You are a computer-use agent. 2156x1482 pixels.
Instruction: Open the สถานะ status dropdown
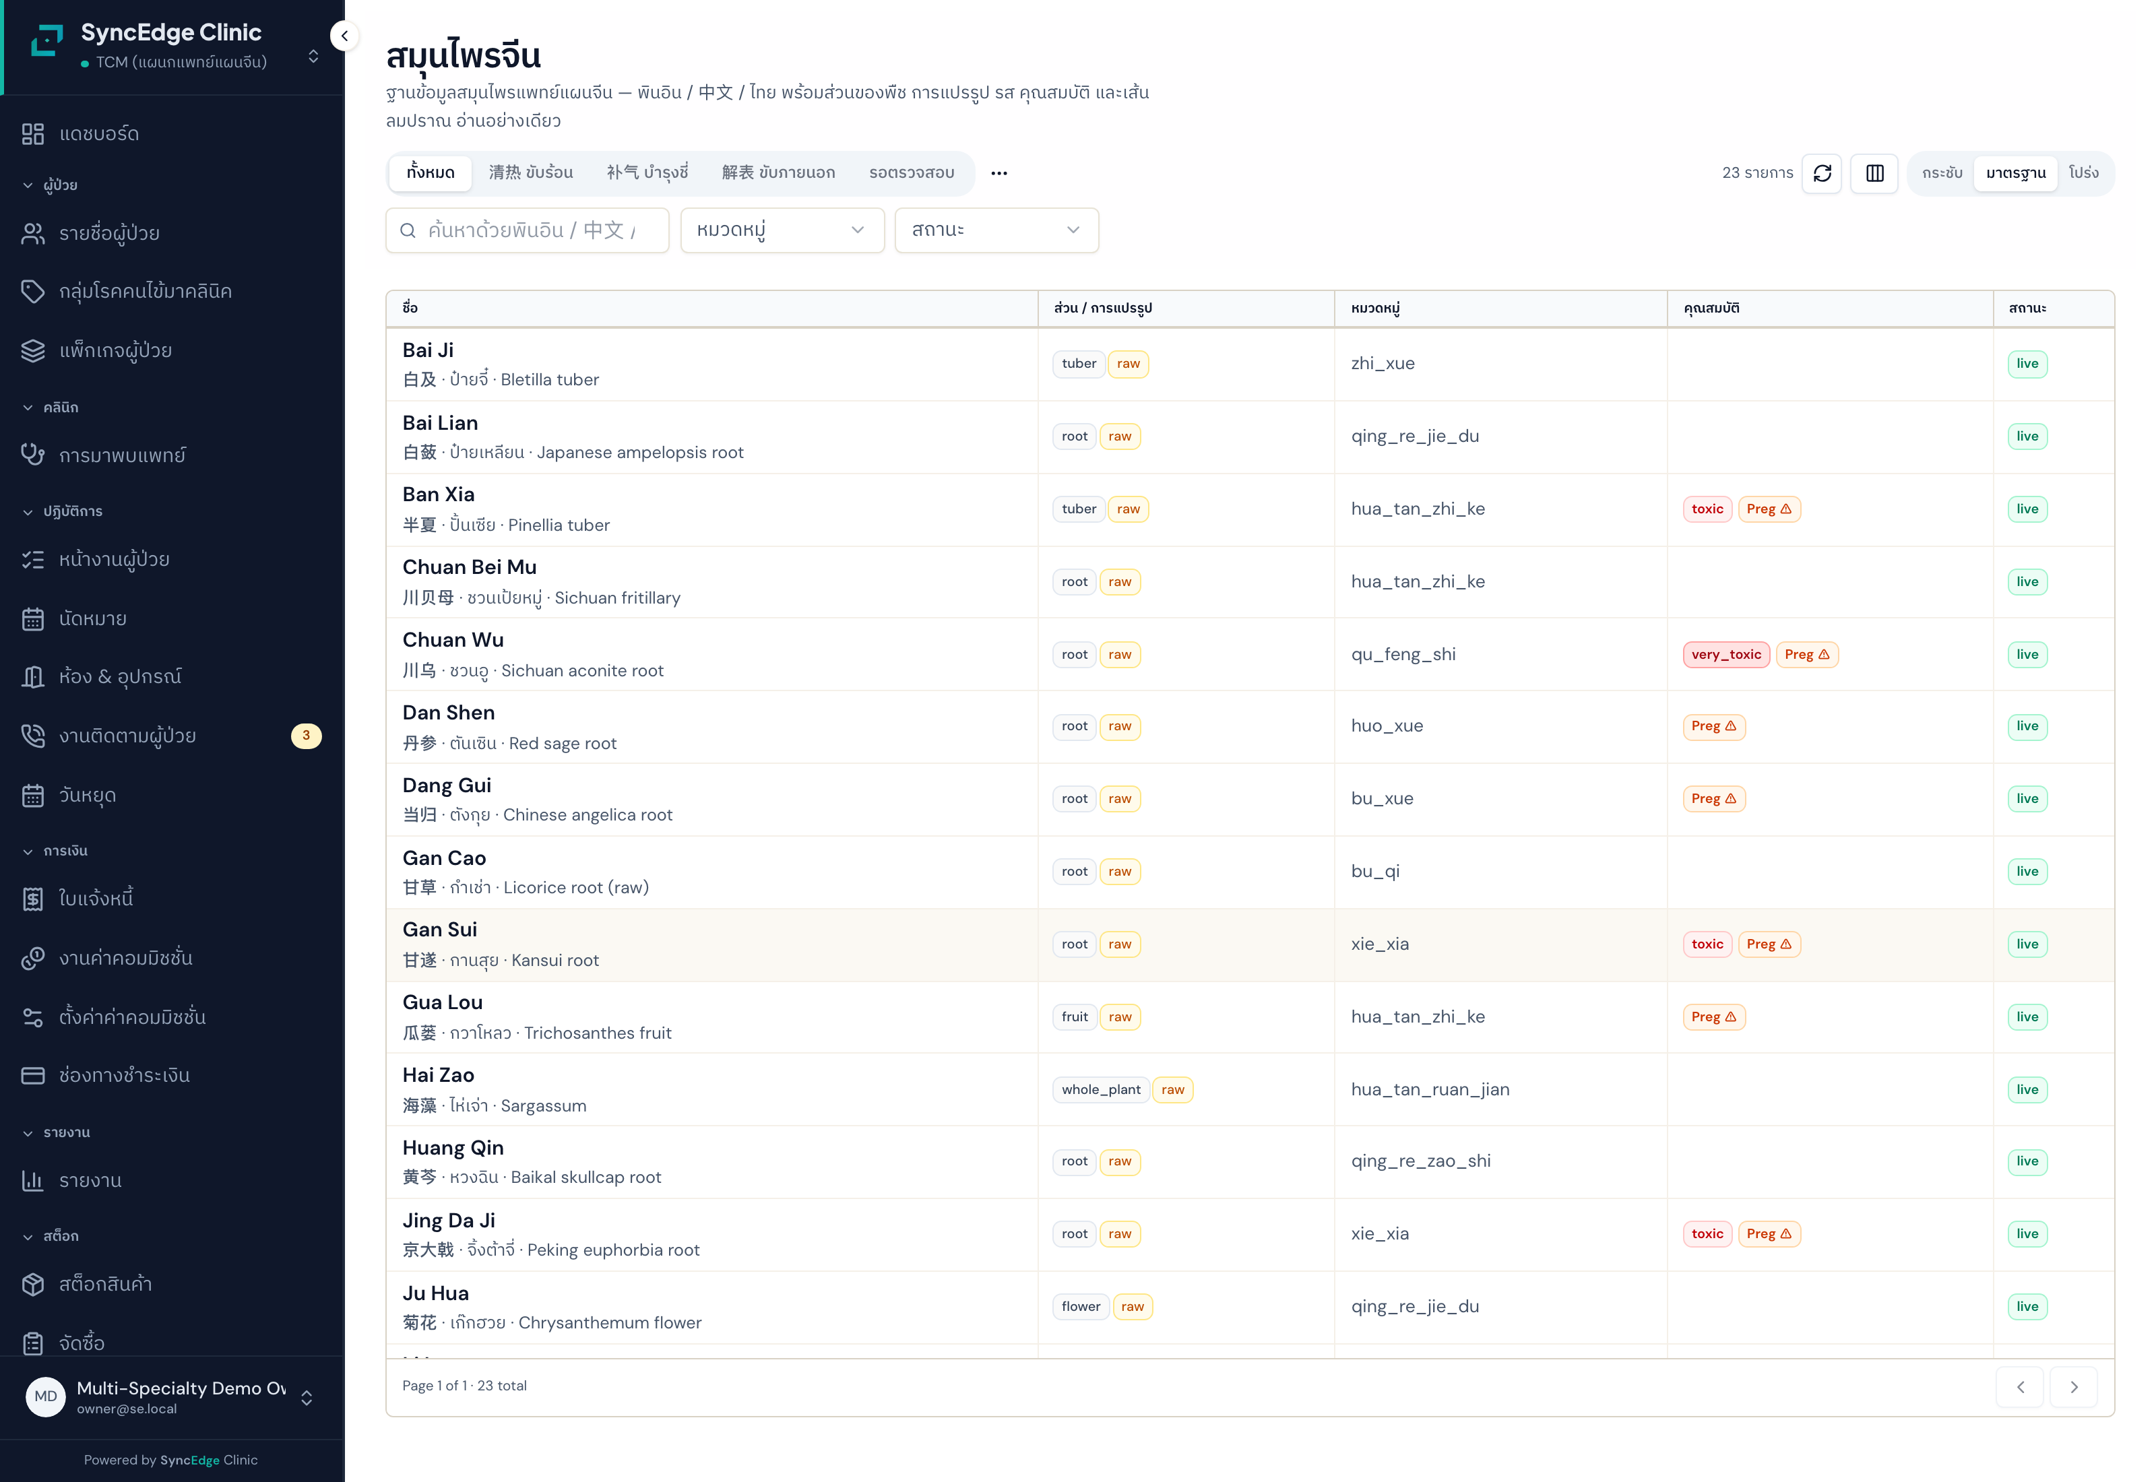point(996,230)
